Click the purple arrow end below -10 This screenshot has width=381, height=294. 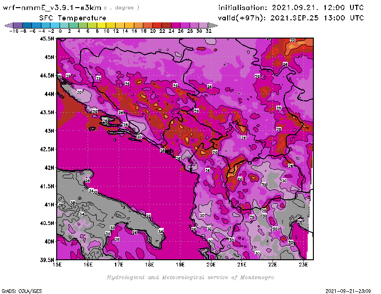pos(9,26)
